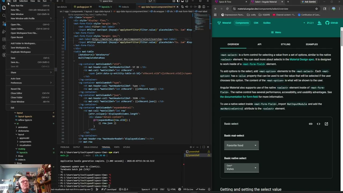
Task: Expand New Window with Profile submenu
Action: (x=30, y=18)
